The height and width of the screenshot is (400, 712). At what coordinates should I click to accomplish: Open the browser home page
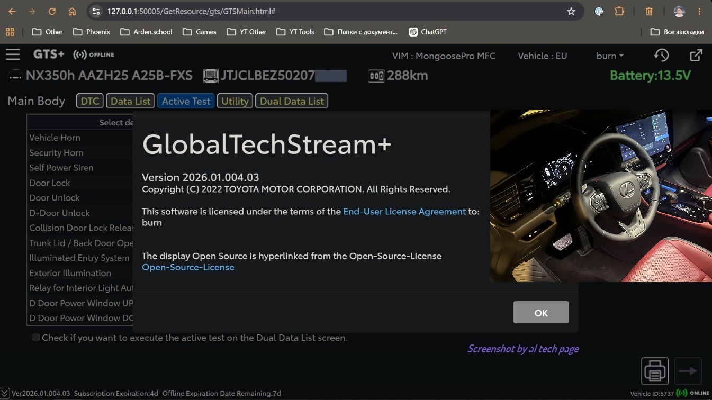point(72,11)
